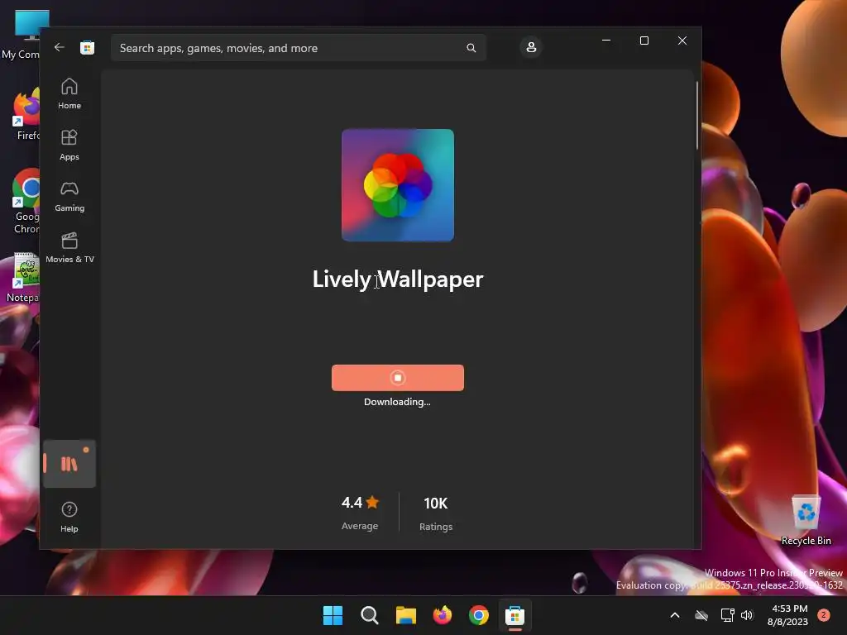847x635 pixels.
Task: Open Movies & TV section
Action: tap(69, 248)
